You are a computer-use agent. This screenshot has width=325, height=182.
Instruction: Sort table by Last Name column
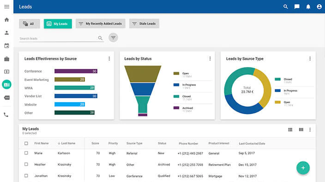coord(66,143)
